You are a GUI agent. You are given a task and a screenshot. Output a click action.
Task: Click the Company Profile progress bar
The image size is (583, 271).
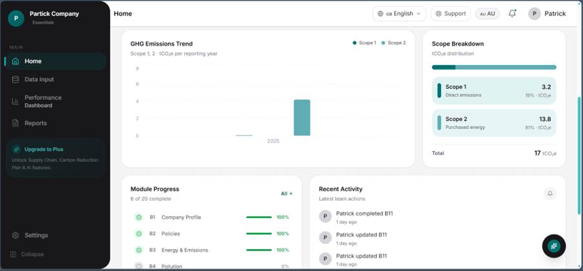coord(259,217)
